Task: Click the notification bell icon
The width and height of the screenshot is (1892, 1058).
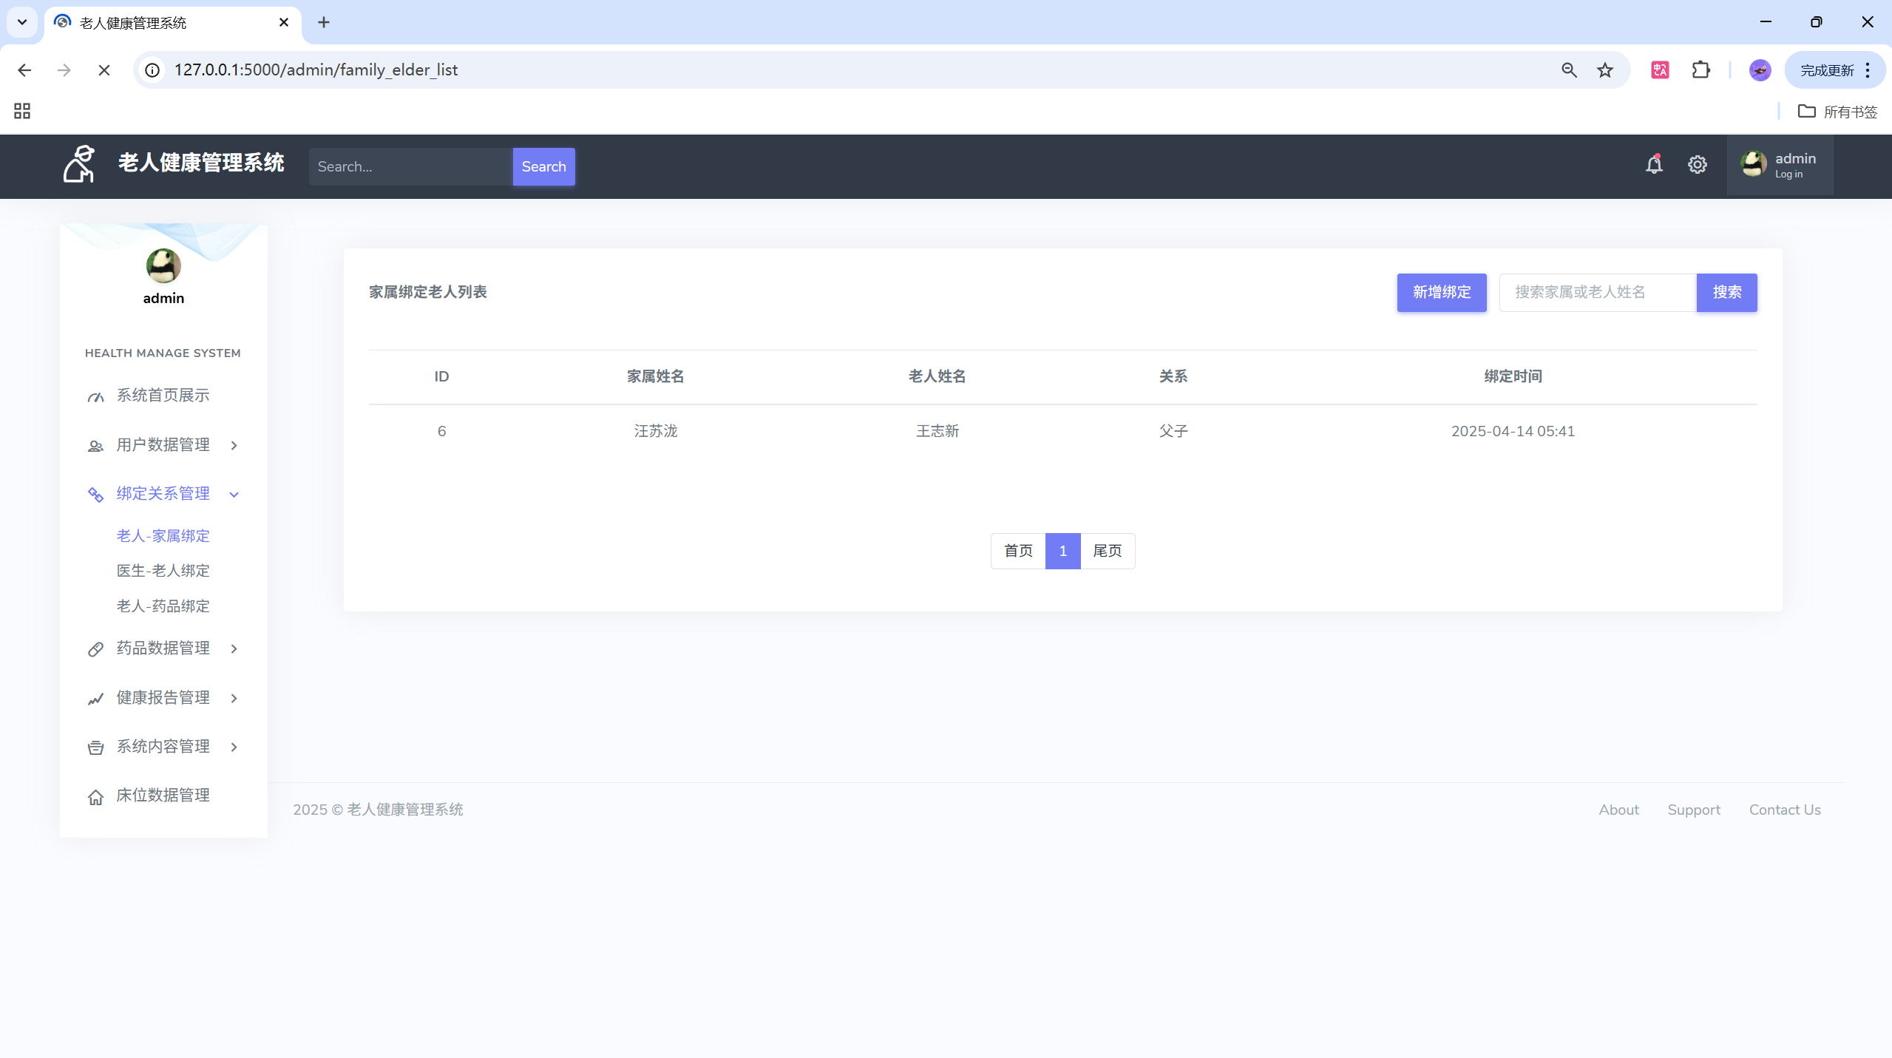Action: pos(1654,165)
